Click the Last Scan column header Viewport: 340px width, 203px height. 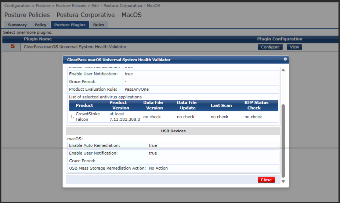click(x=221, y=105)
